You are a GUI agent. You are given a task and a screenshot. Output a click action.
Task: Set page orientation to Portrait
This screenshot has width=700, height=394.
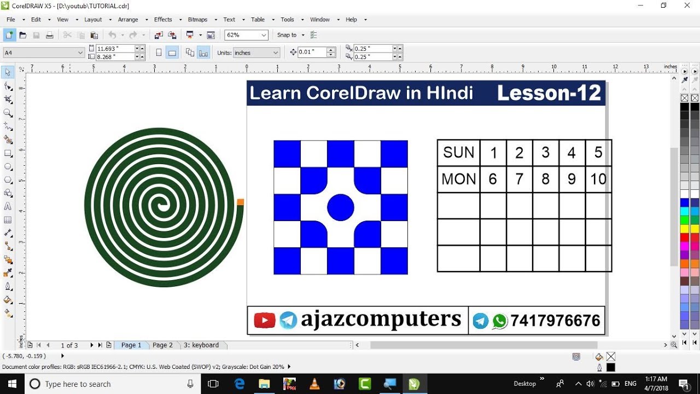159,53
